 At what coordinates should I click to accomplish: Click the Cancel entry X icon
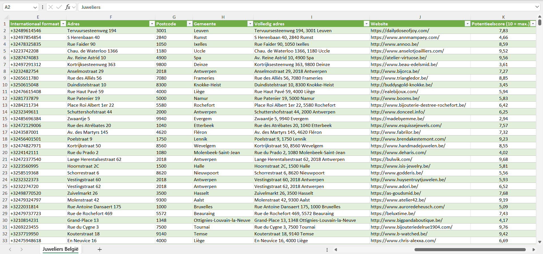click(51, 7)
